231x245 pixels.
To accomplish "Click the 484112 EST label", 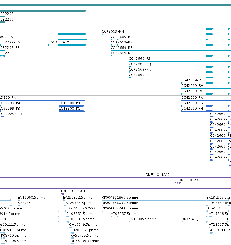I will click(214, 208).
